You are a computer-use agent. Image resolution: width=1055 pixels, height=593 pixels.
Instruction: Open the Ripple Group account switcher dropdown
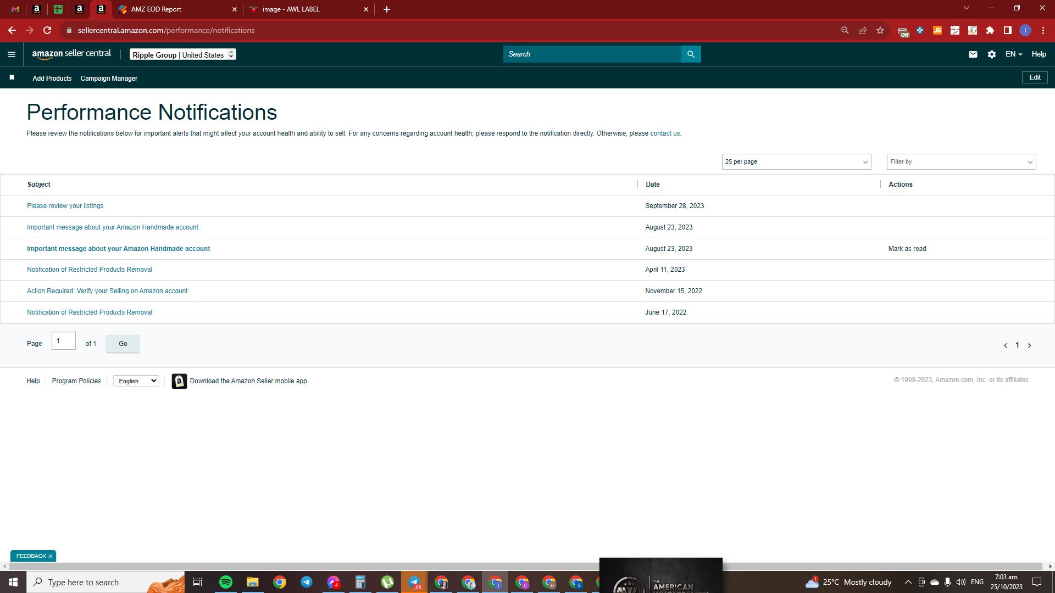[183, 54]
